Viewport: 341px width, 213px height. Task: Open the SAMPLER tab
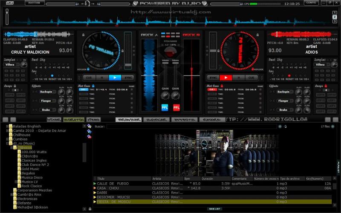click(156, 120)
